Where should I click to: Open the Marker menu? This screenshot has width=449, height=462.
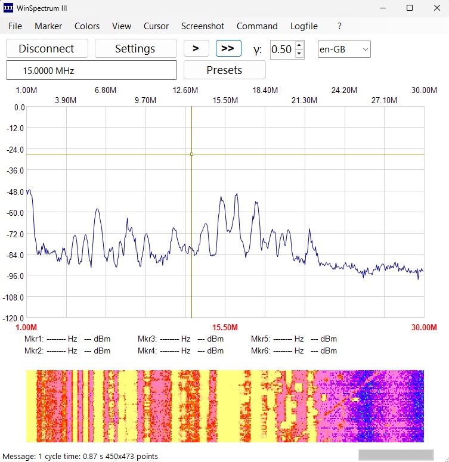coord(48,26)
